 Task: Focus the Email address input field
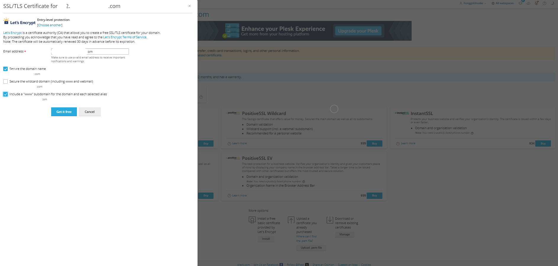pyautogui.click(x=90, y=51)
